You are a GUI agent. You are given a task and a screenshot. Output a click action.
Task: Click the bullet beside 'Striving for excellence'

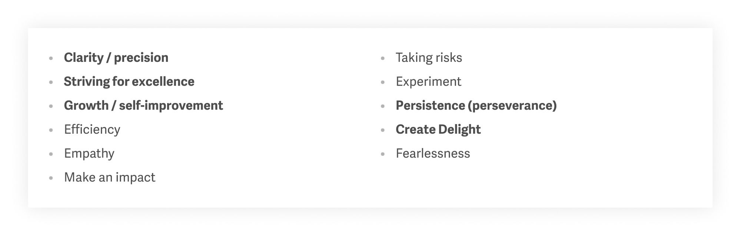[x=51, y=82]
